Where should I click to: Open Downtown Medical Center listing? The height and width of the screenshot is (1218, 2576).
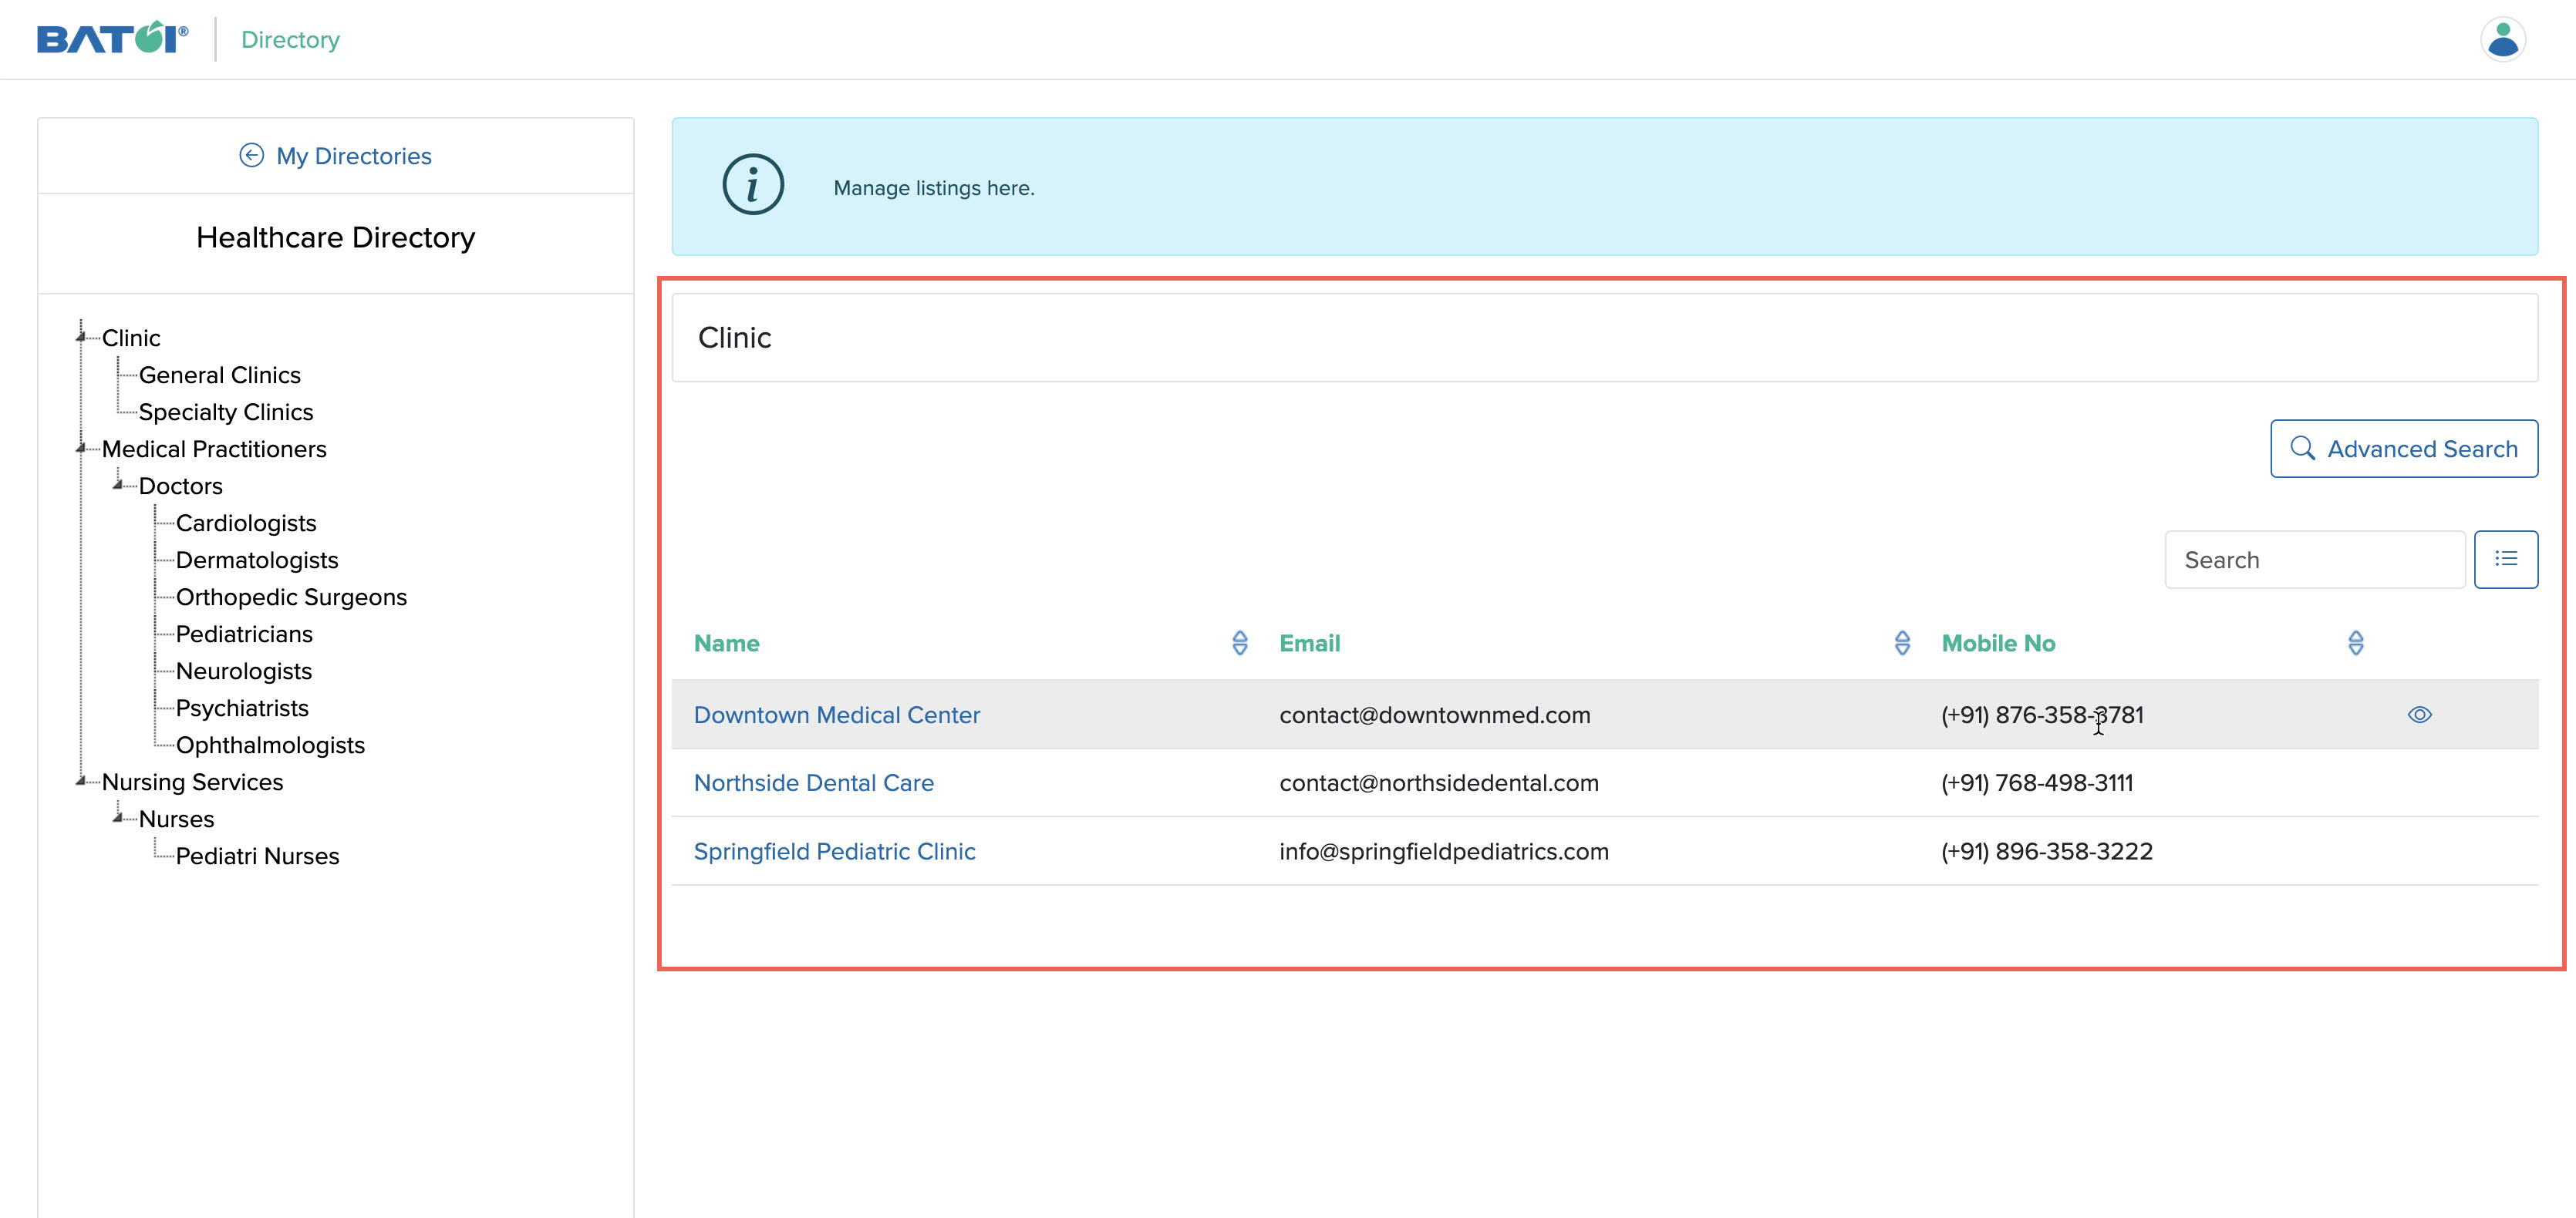click(836, 715)
